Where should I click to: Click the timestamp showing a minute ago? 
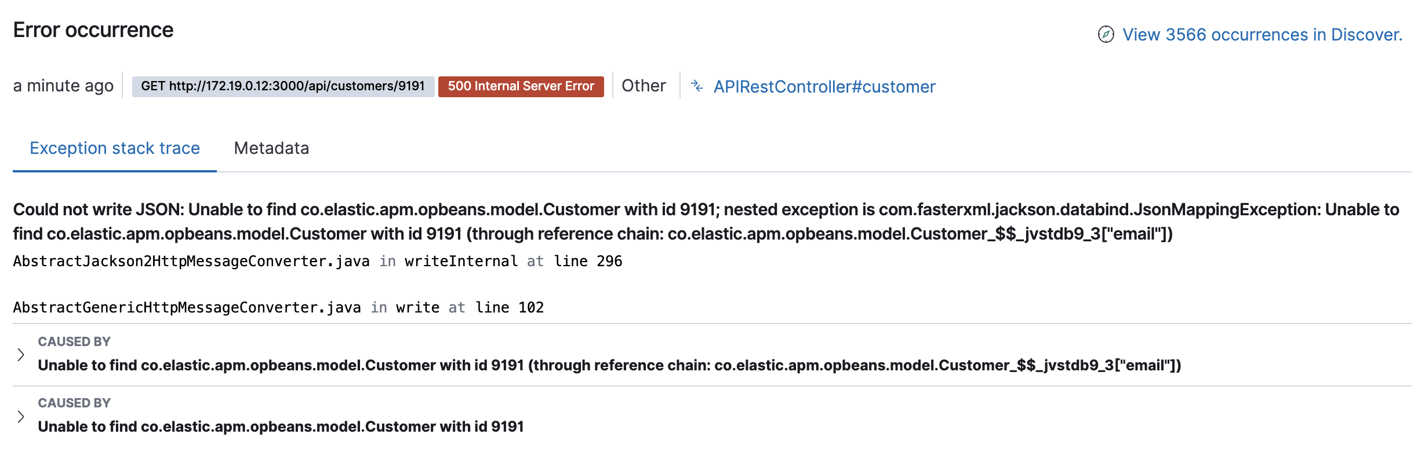64,86
